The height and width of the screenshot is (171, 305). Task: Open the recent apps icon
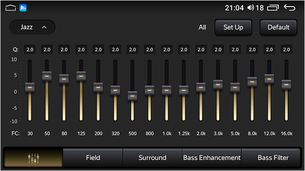[x=273, y=8]
